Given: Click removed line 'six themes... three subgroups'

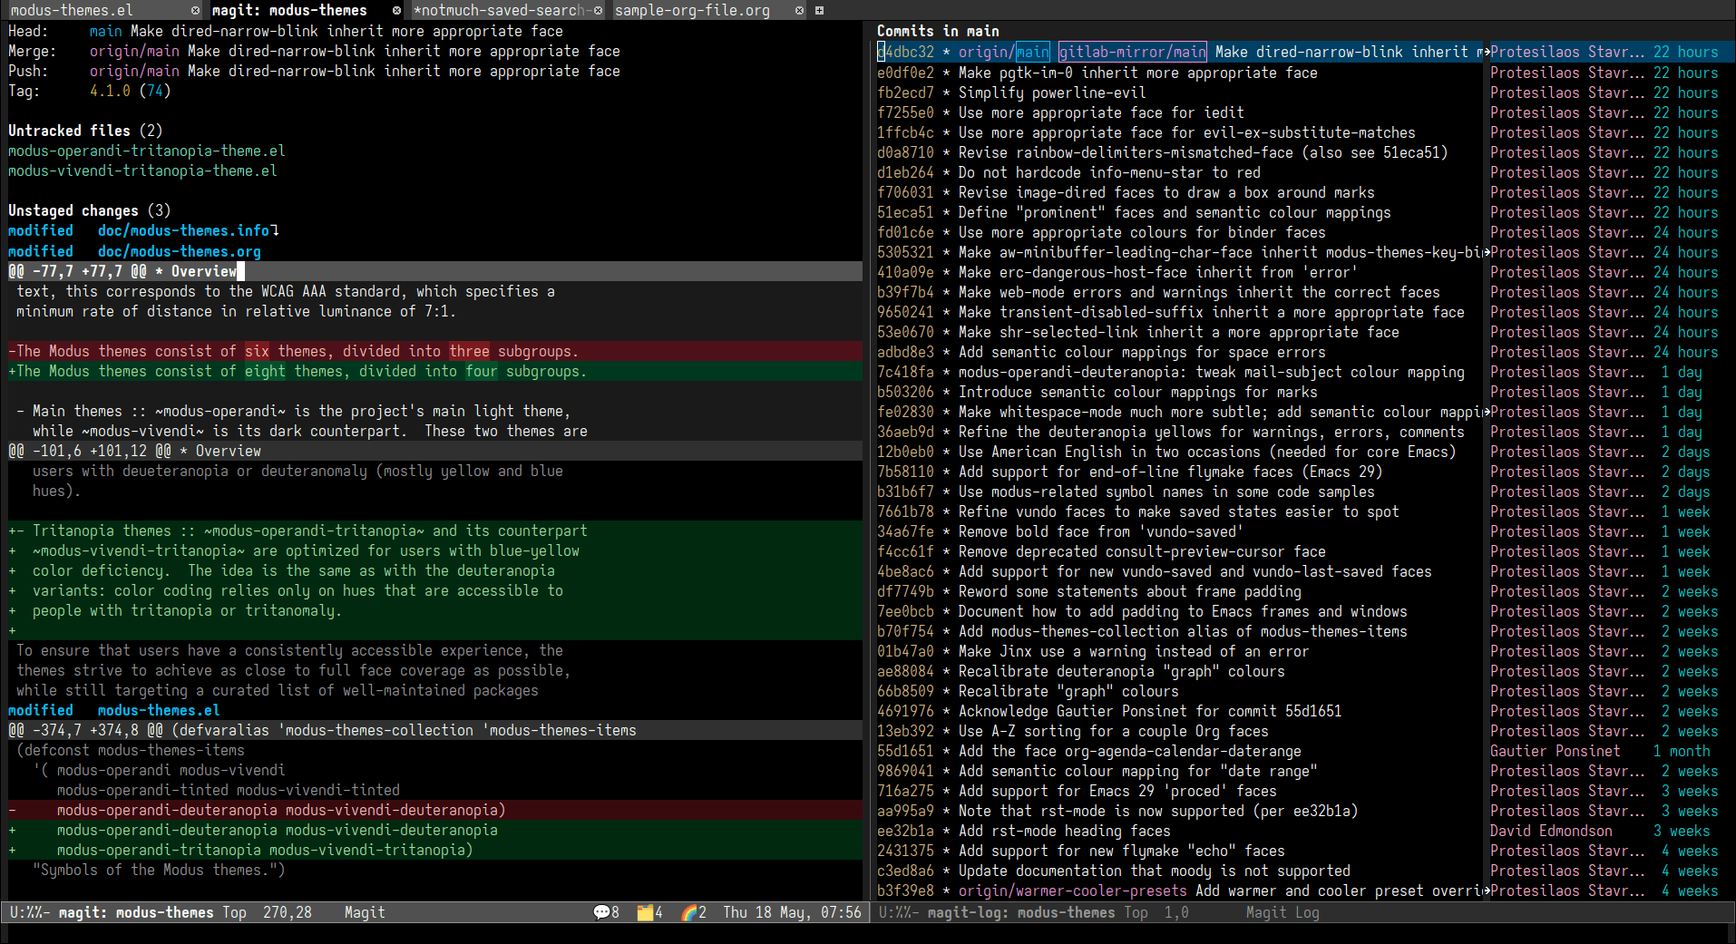Looking at the screenshot, I should tap(435, 351).
